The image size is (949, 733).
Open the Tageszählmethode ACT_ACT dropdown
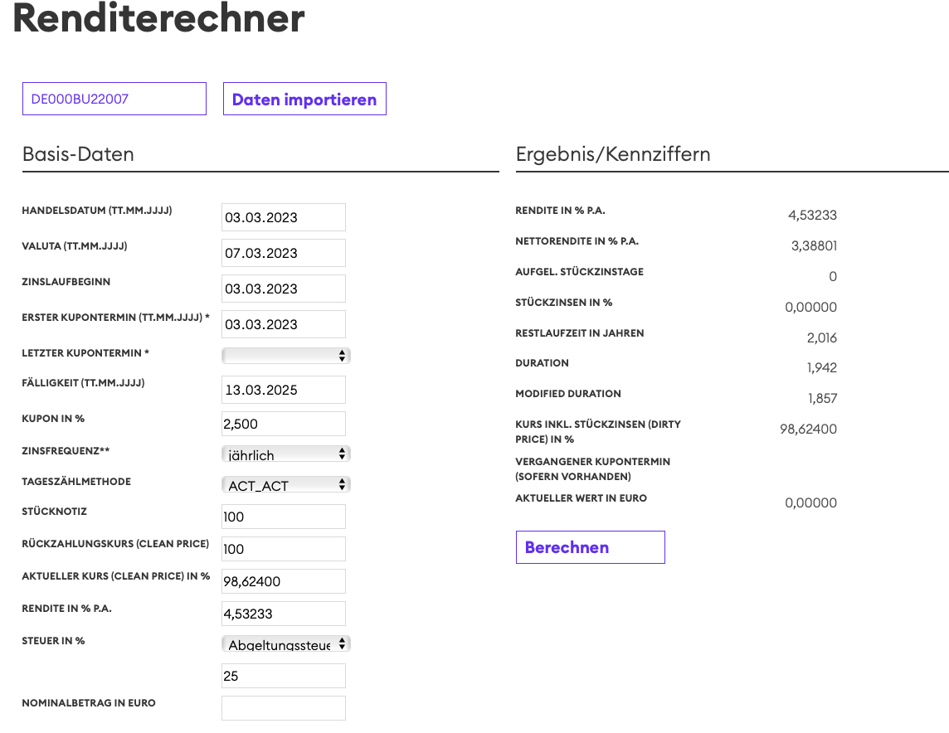pos(286,485)
